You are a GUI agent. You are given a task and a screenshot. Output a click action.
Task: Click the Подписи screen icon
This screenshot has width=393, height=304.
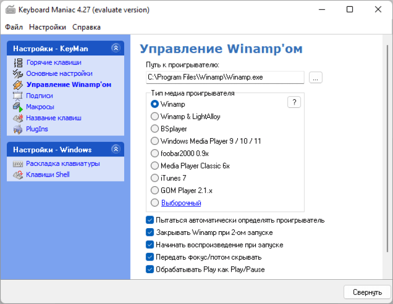coord(18,96)
